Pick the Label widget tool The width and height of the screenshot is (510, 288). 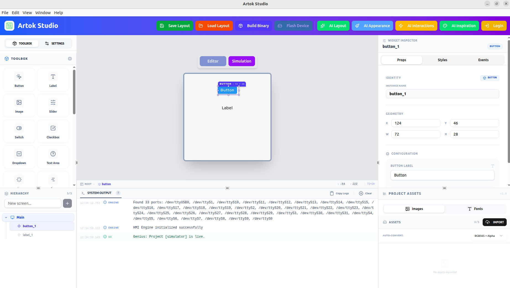pos(53,80)
